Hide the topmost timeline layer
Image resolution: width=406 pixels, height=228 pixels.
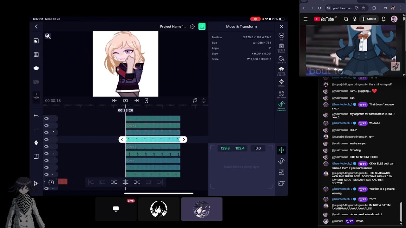pyautogui.click(x=47, y=119)
